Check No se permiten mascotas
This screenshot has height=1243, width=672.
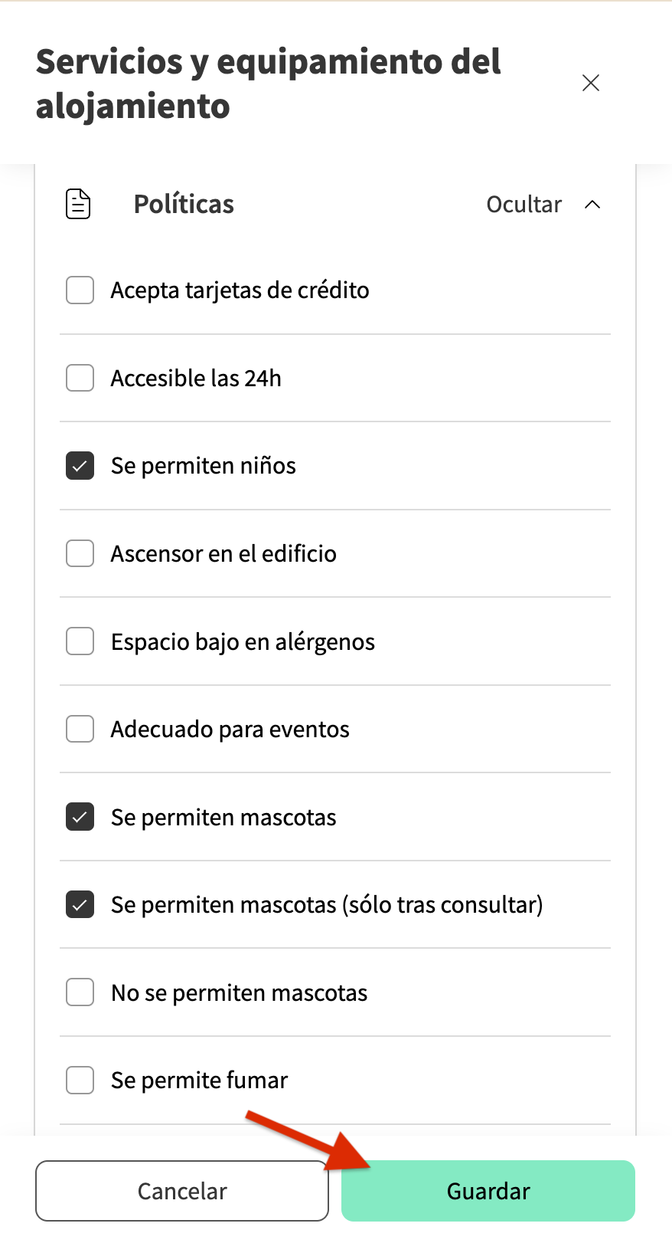80,992
